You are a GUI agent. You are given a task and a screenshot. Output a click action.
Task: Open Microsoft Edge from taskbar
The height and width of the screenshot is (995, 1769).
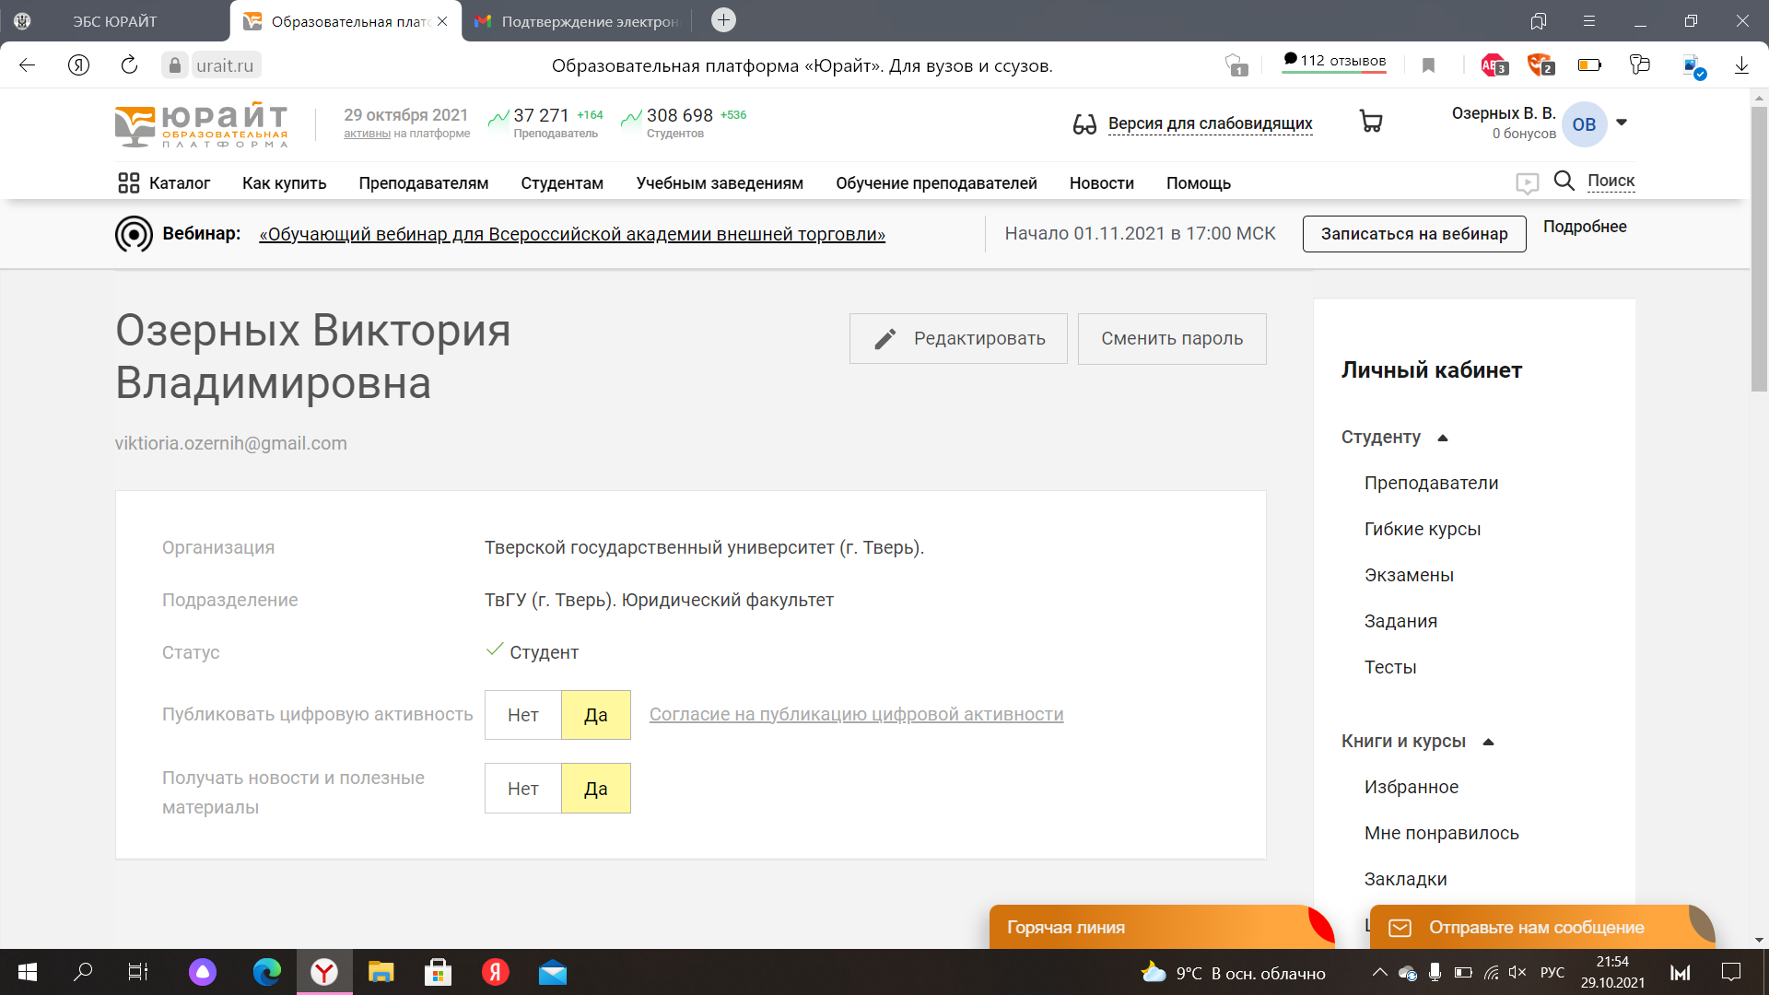[x=267, y=972]
